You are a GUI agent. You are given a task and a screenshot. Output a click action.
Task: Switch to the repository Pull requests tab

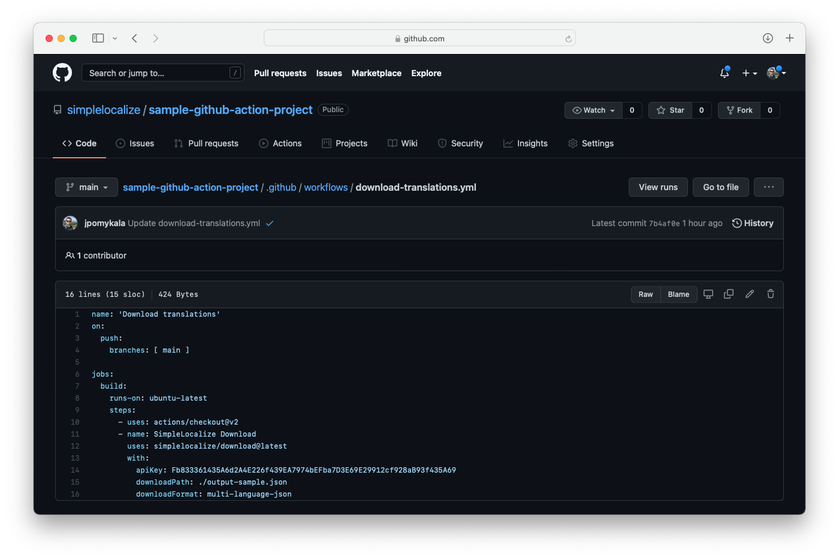click(206, 143)
